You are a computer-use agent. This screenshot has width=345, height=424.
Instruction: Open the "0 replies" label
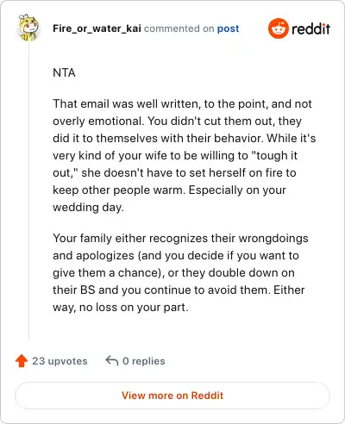point(144,361)
